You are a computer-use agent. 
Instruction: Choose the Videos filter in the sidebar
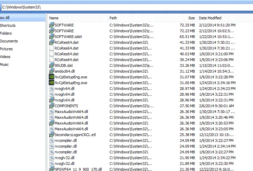[x=5, y=57]
